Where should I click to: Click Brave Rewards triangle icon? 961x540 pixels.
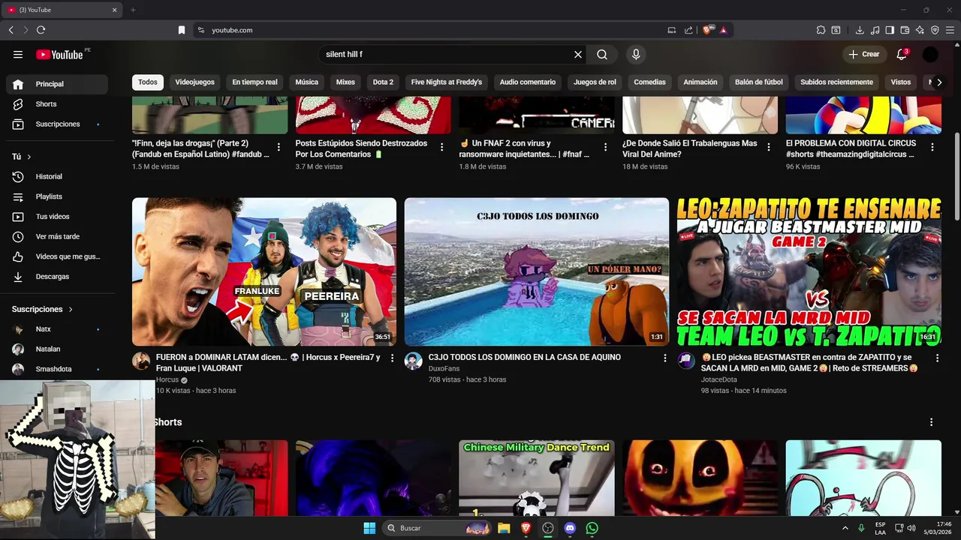723,30
